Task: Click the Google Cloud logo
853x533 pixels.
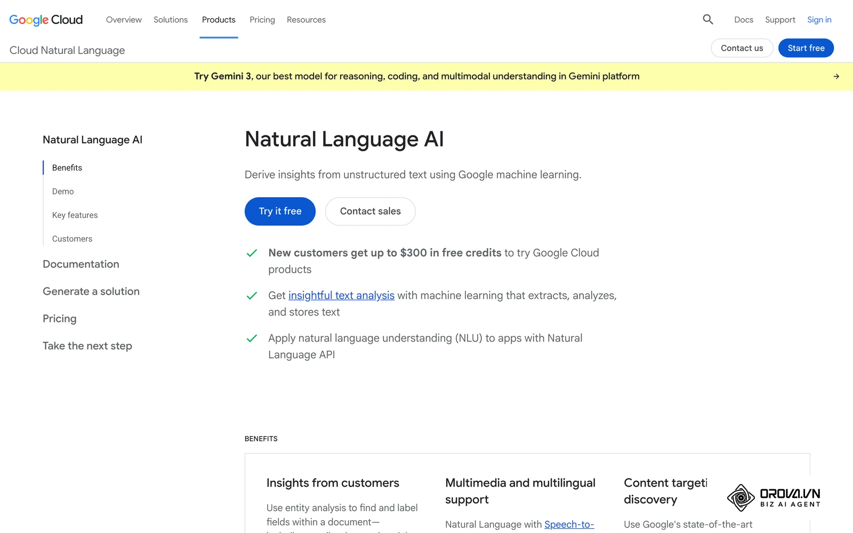Action: click(46, 20)
